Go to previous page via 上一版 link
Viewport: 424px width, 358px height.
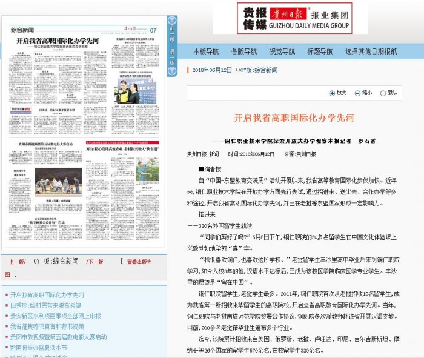pyautogui.click(x=18, y=262)
